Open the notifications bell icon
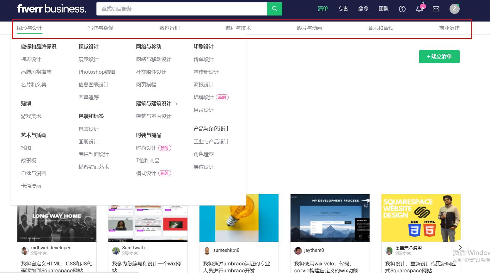 click(419, 9)
